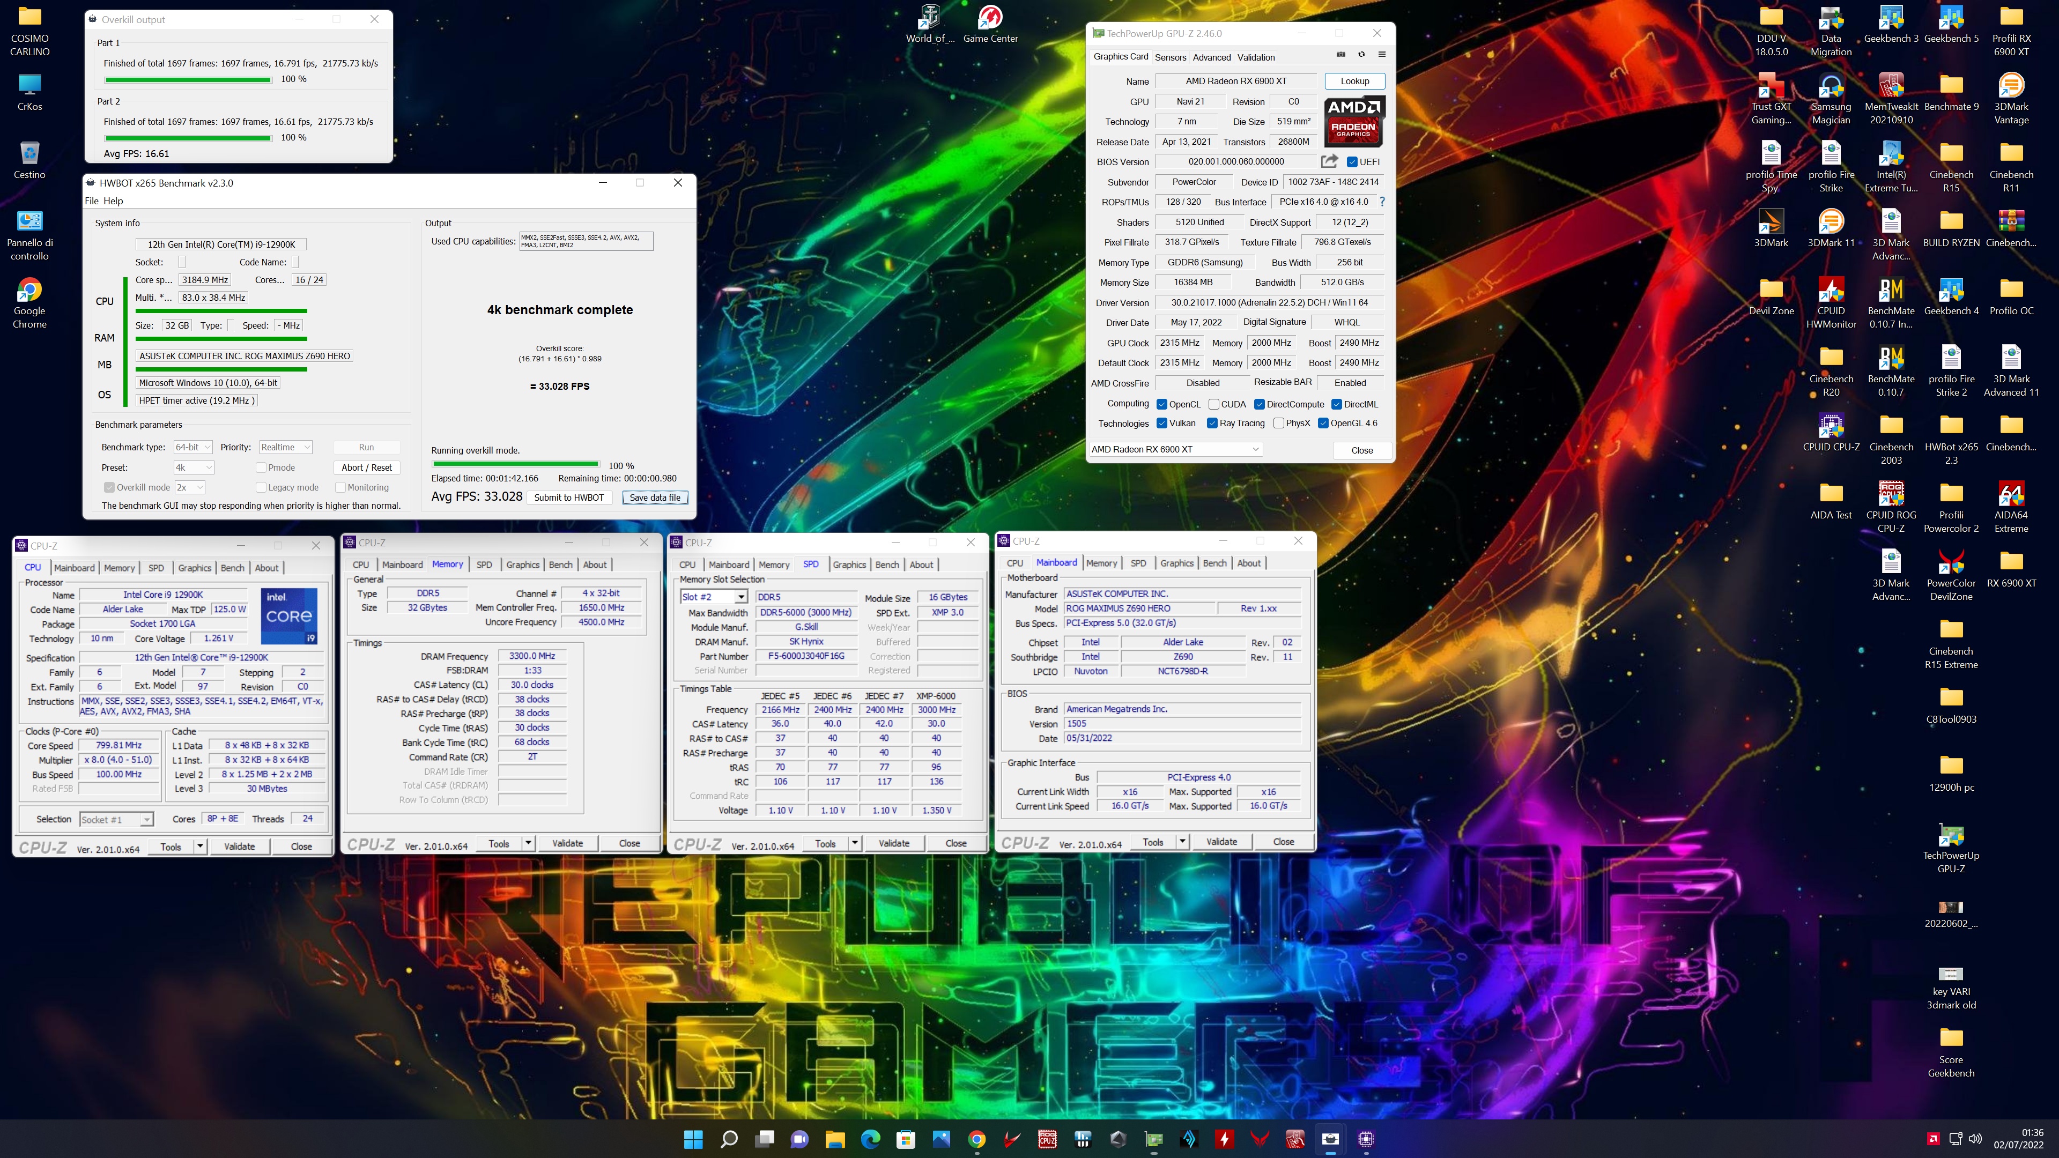Click the Lookup button in GPU-Z
2059x1158 pixels.
1355,81
